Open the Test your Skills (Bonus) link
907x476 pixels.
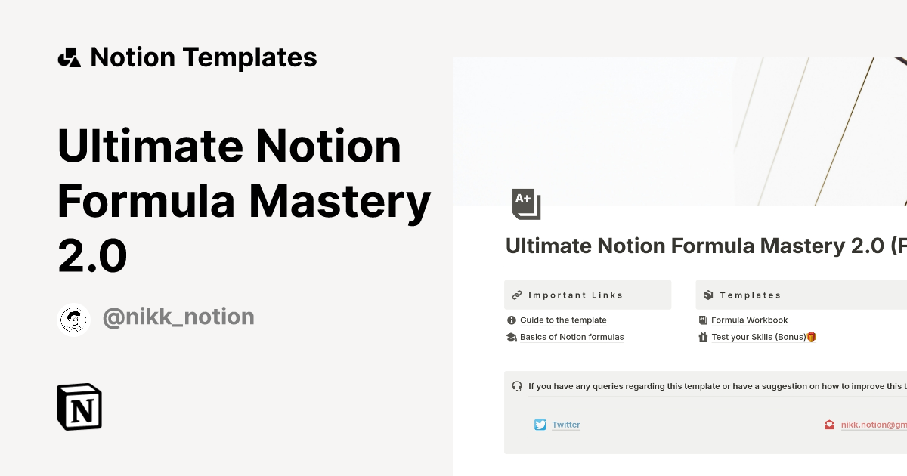[x=758, y=337]
